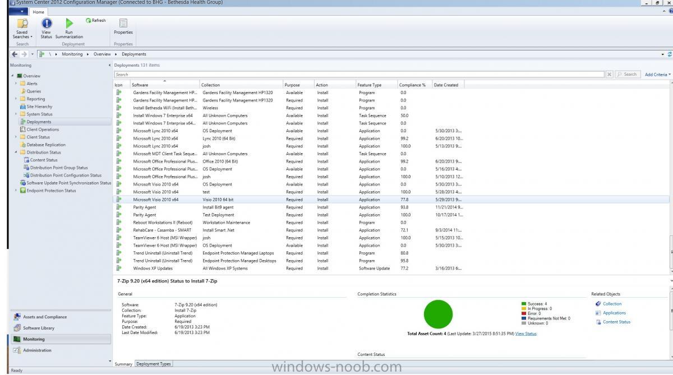Expand the System Status tree node
Screen dimensions: 673x375
tap(16, 114)
